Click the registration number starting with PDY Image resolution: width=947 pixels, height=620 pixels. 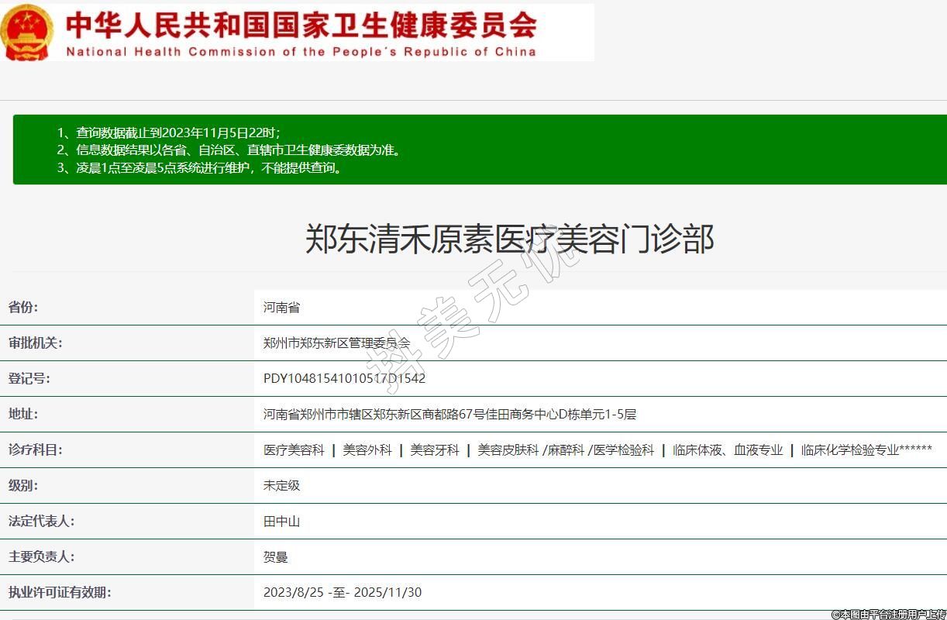344,379
